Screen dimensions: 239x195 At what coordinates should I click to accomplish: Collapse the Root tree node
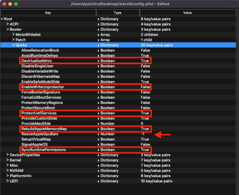(2, 19)
